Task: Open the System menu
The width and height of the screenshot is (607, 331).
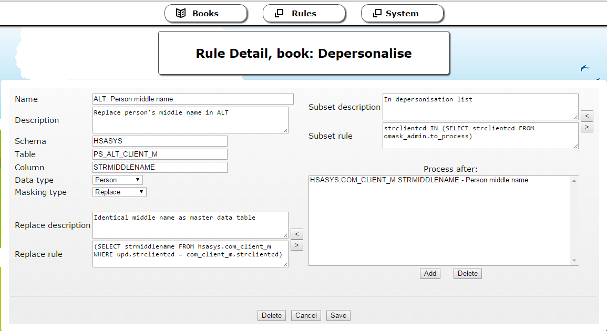Action: tap(402, 14)
